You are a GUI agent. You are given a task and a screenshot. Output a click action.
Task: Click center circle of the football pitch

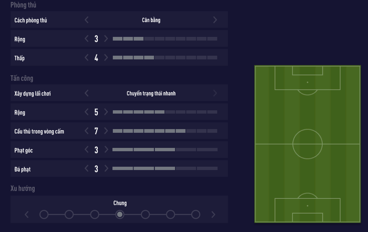(308, 144)
